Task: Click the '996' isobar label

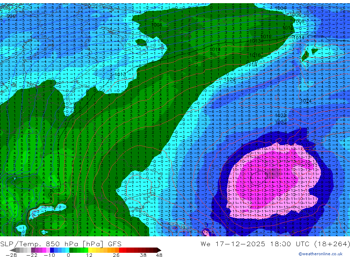Action: click(x=11, y=16)
